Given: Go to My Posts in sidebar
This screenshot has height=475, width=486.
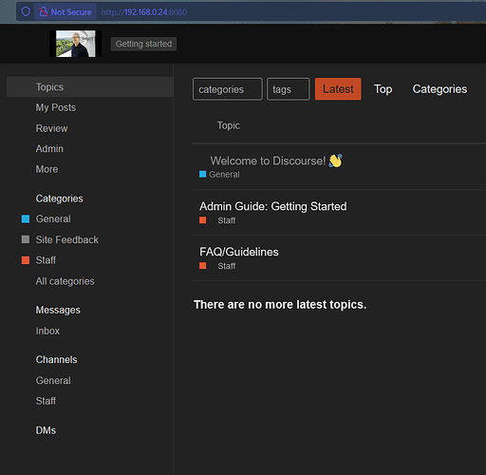Looking at the screenshot, I should 56,107.
